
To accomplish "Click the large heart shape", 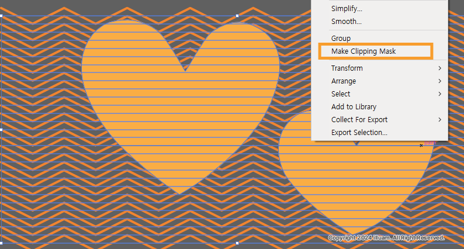I will point(181,106).
